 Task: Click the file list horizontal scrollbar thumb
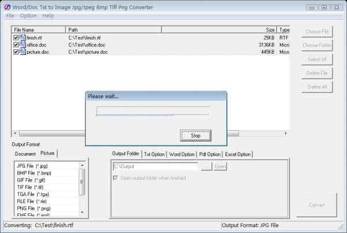[x=129, y=133]
